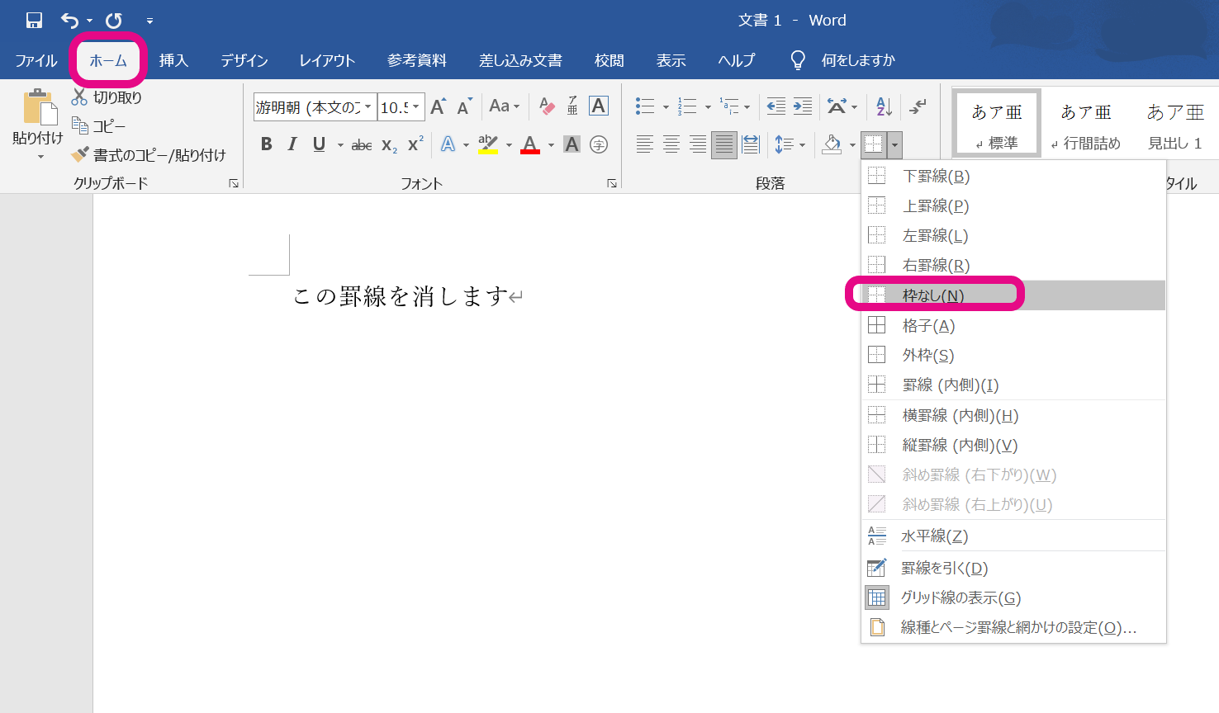
Task: Apply the yellow text highlight color
Action: [487, 144]
